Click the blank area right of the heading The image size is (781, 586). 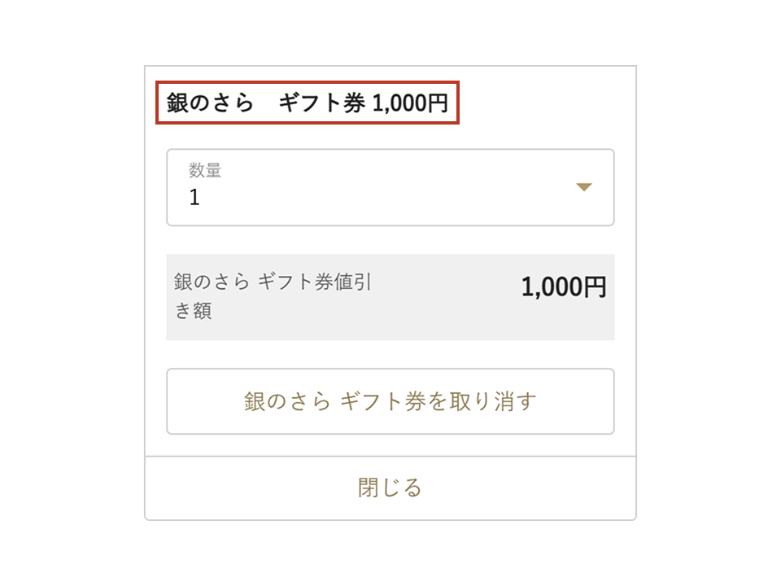pyautogui.click(x=545, y=103)
